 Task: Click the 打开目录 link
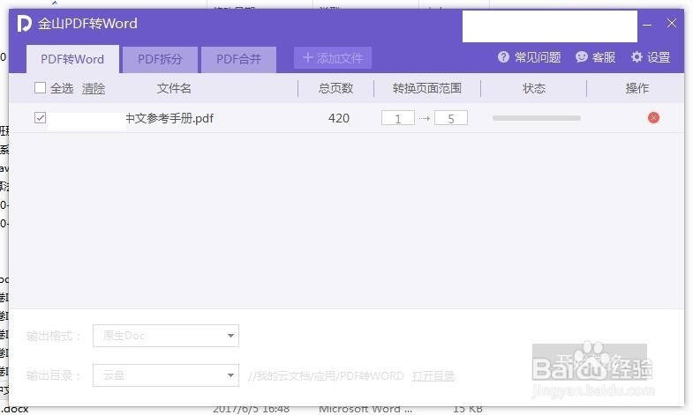point(433,376)
